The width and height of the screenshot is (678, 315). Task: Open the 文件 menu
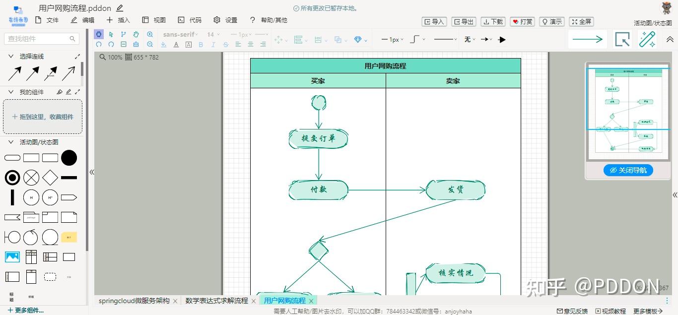(x=52, y=20)
